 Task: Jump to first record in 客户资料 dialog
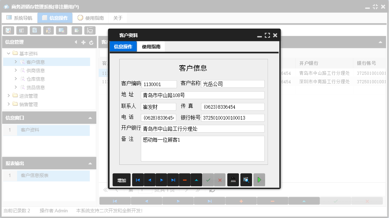coord(138,180)
